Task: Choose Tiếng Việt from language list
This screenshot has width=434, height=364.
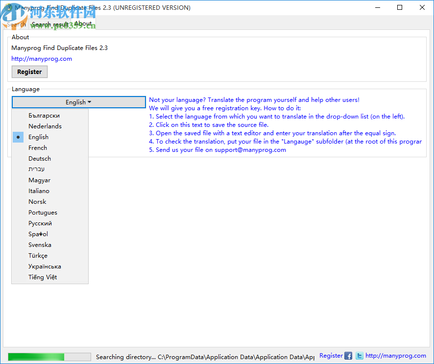Action: tap(50, 277)
